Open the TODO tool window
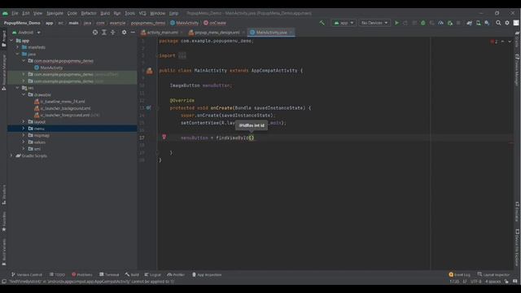This screenshot has height=293, width=521. (x=57, y=275)
